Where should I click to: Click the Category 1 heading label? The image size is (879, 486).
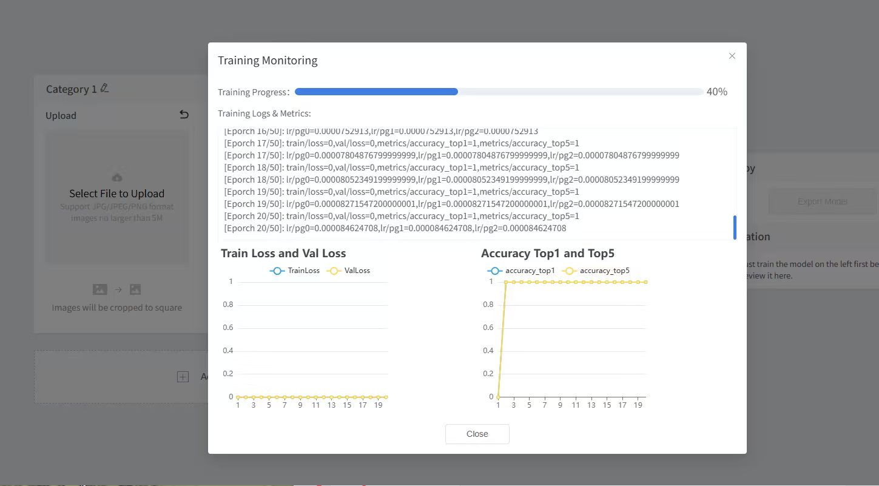click(71, 89)
